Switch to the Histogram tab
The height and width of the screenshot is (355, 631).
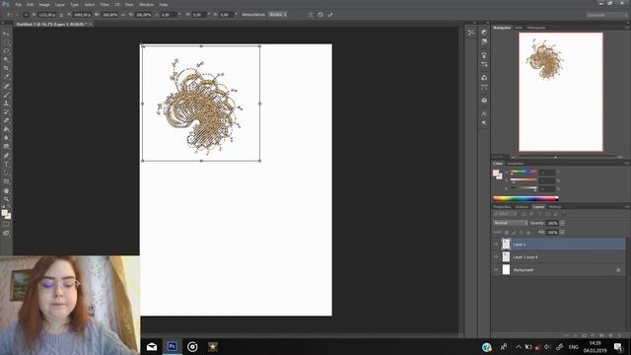(536, 28)
